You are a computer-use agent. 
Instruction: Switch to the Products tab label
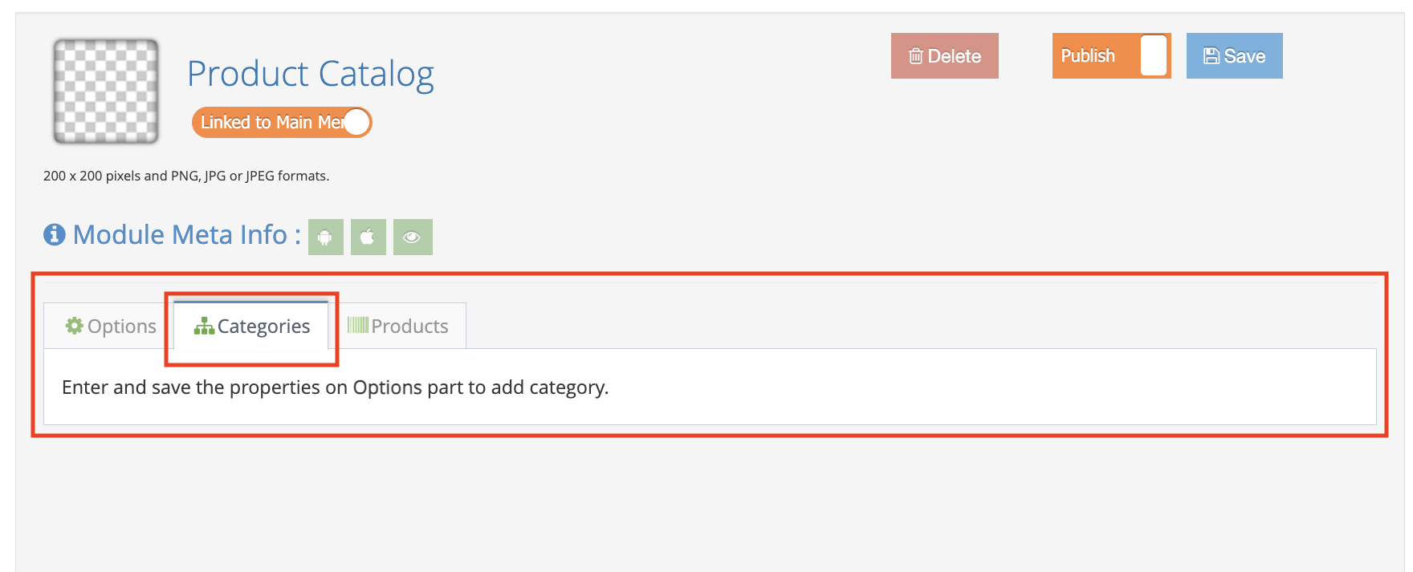point(409,327)
